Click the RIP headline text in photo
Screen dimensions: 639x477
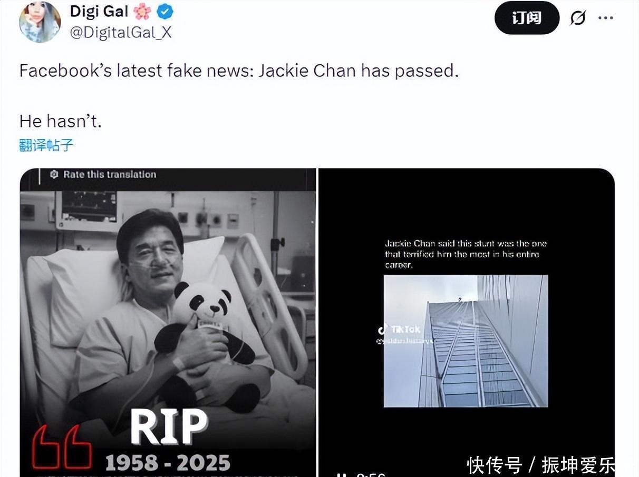169,426
